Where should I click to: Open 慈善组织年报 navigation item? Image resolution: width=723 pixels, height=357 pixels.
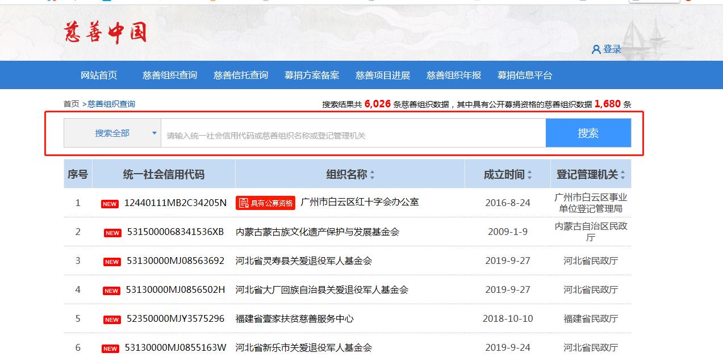454,75
